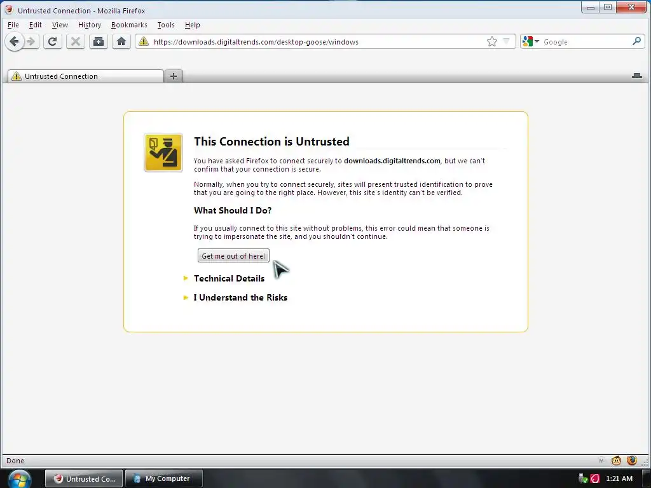Click the search magnifier icon
The width and height of the screenshot is (651, 488).
click(x=637, y=41)
